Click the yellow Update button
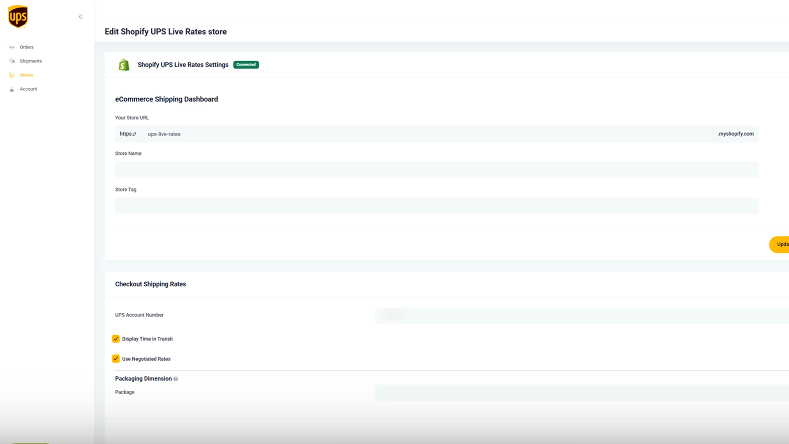Screen dimensions: 789x444 coord(779,244)
